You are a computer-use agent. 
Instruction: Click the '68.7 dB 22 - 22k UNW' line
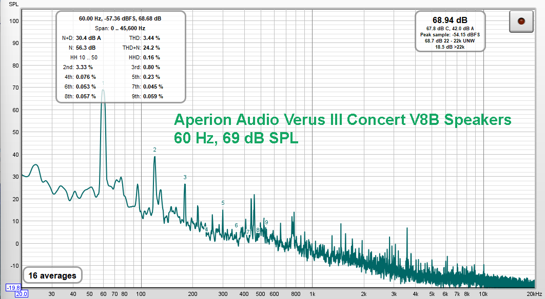(450, 41)
